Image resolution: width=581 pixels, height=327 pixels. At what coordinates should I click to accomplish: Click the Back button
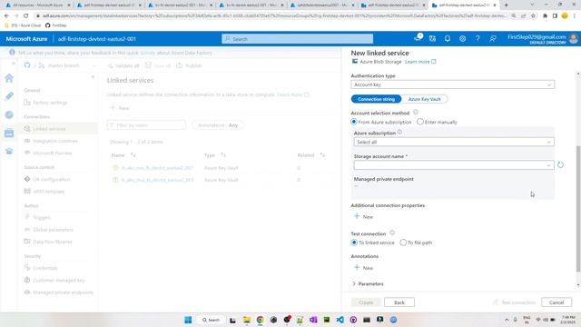pos(399,302)
